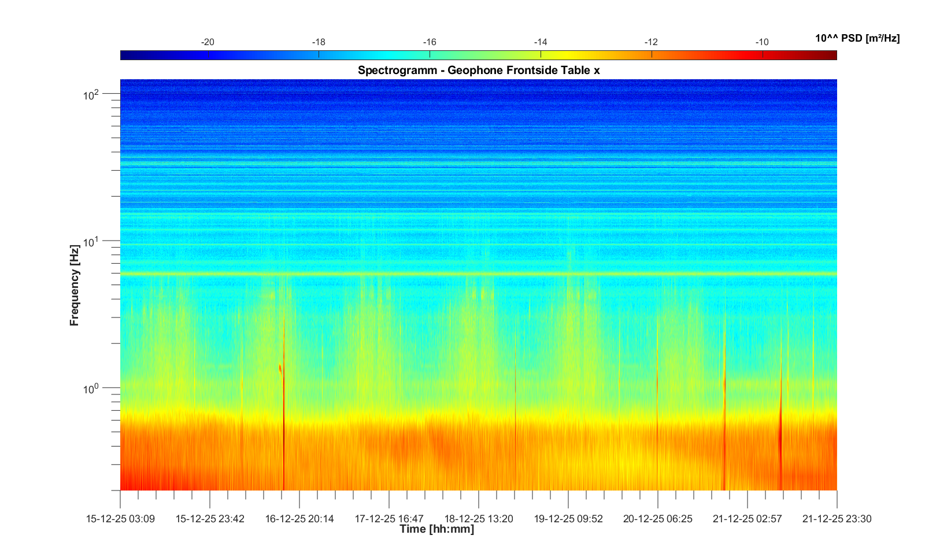Click the 10¹ tick label on frequency axis
This screenshot has height=546, width=925.
pyautogui.click(x=91, y=242)
